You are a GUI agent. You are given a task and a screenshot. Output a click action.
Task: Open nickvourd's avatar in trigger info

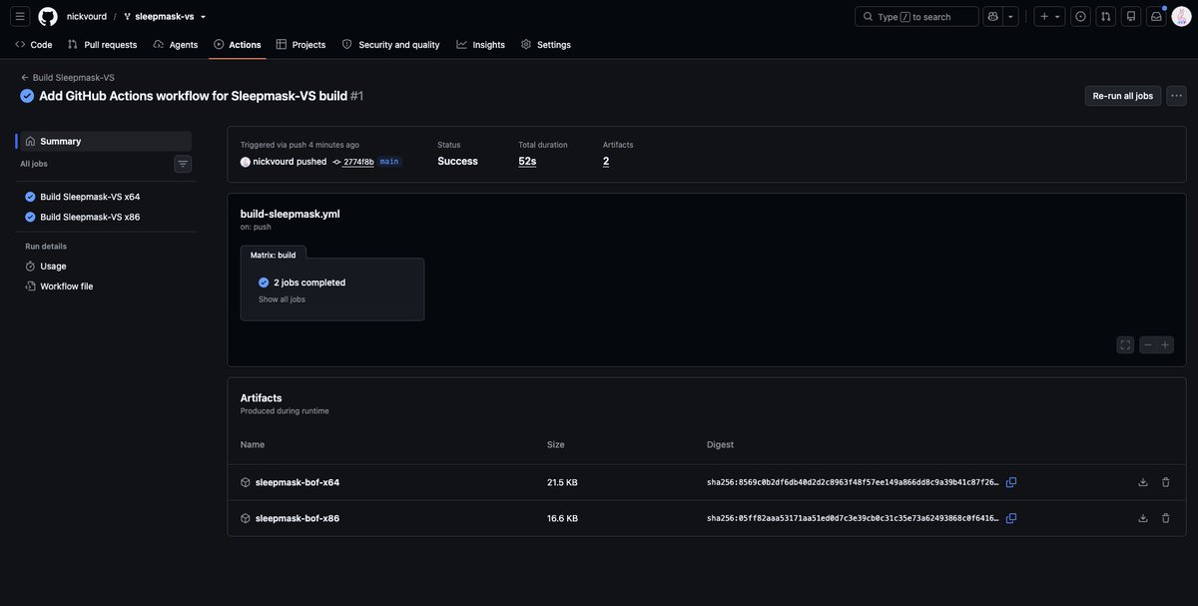(246, 162)
